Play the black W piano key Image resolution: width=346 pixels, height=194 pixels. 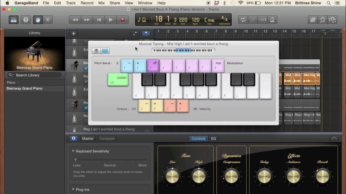coord(147,79)
